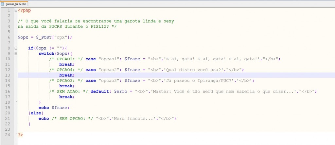Click line number 6 in margin
This screenshot has height=145, width=335.
9,37
